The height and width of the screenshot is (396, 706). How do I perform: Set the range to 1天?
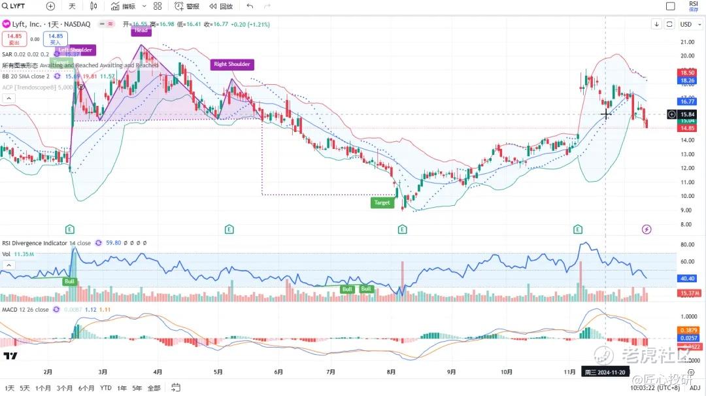click(9, 388)
